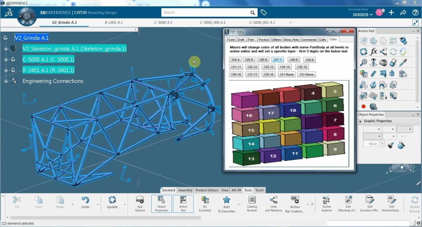Click the green refresh icon in Action Pad
422x227 pixels.
point(403,51)
